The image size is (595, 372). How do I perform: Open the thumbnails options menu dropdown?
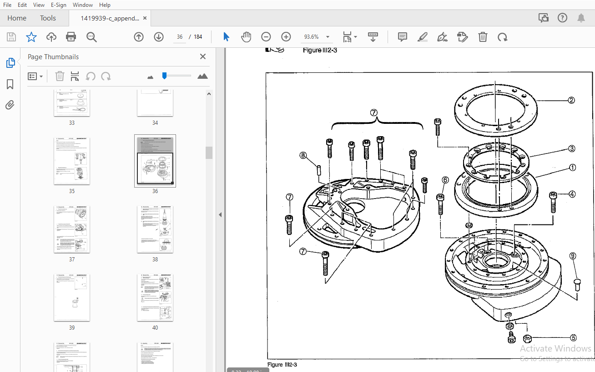pos(35,76)
